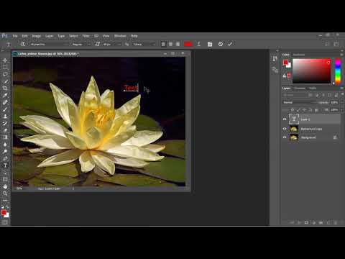
Task: Hide the Background copy layer
Action: (285, 129)
